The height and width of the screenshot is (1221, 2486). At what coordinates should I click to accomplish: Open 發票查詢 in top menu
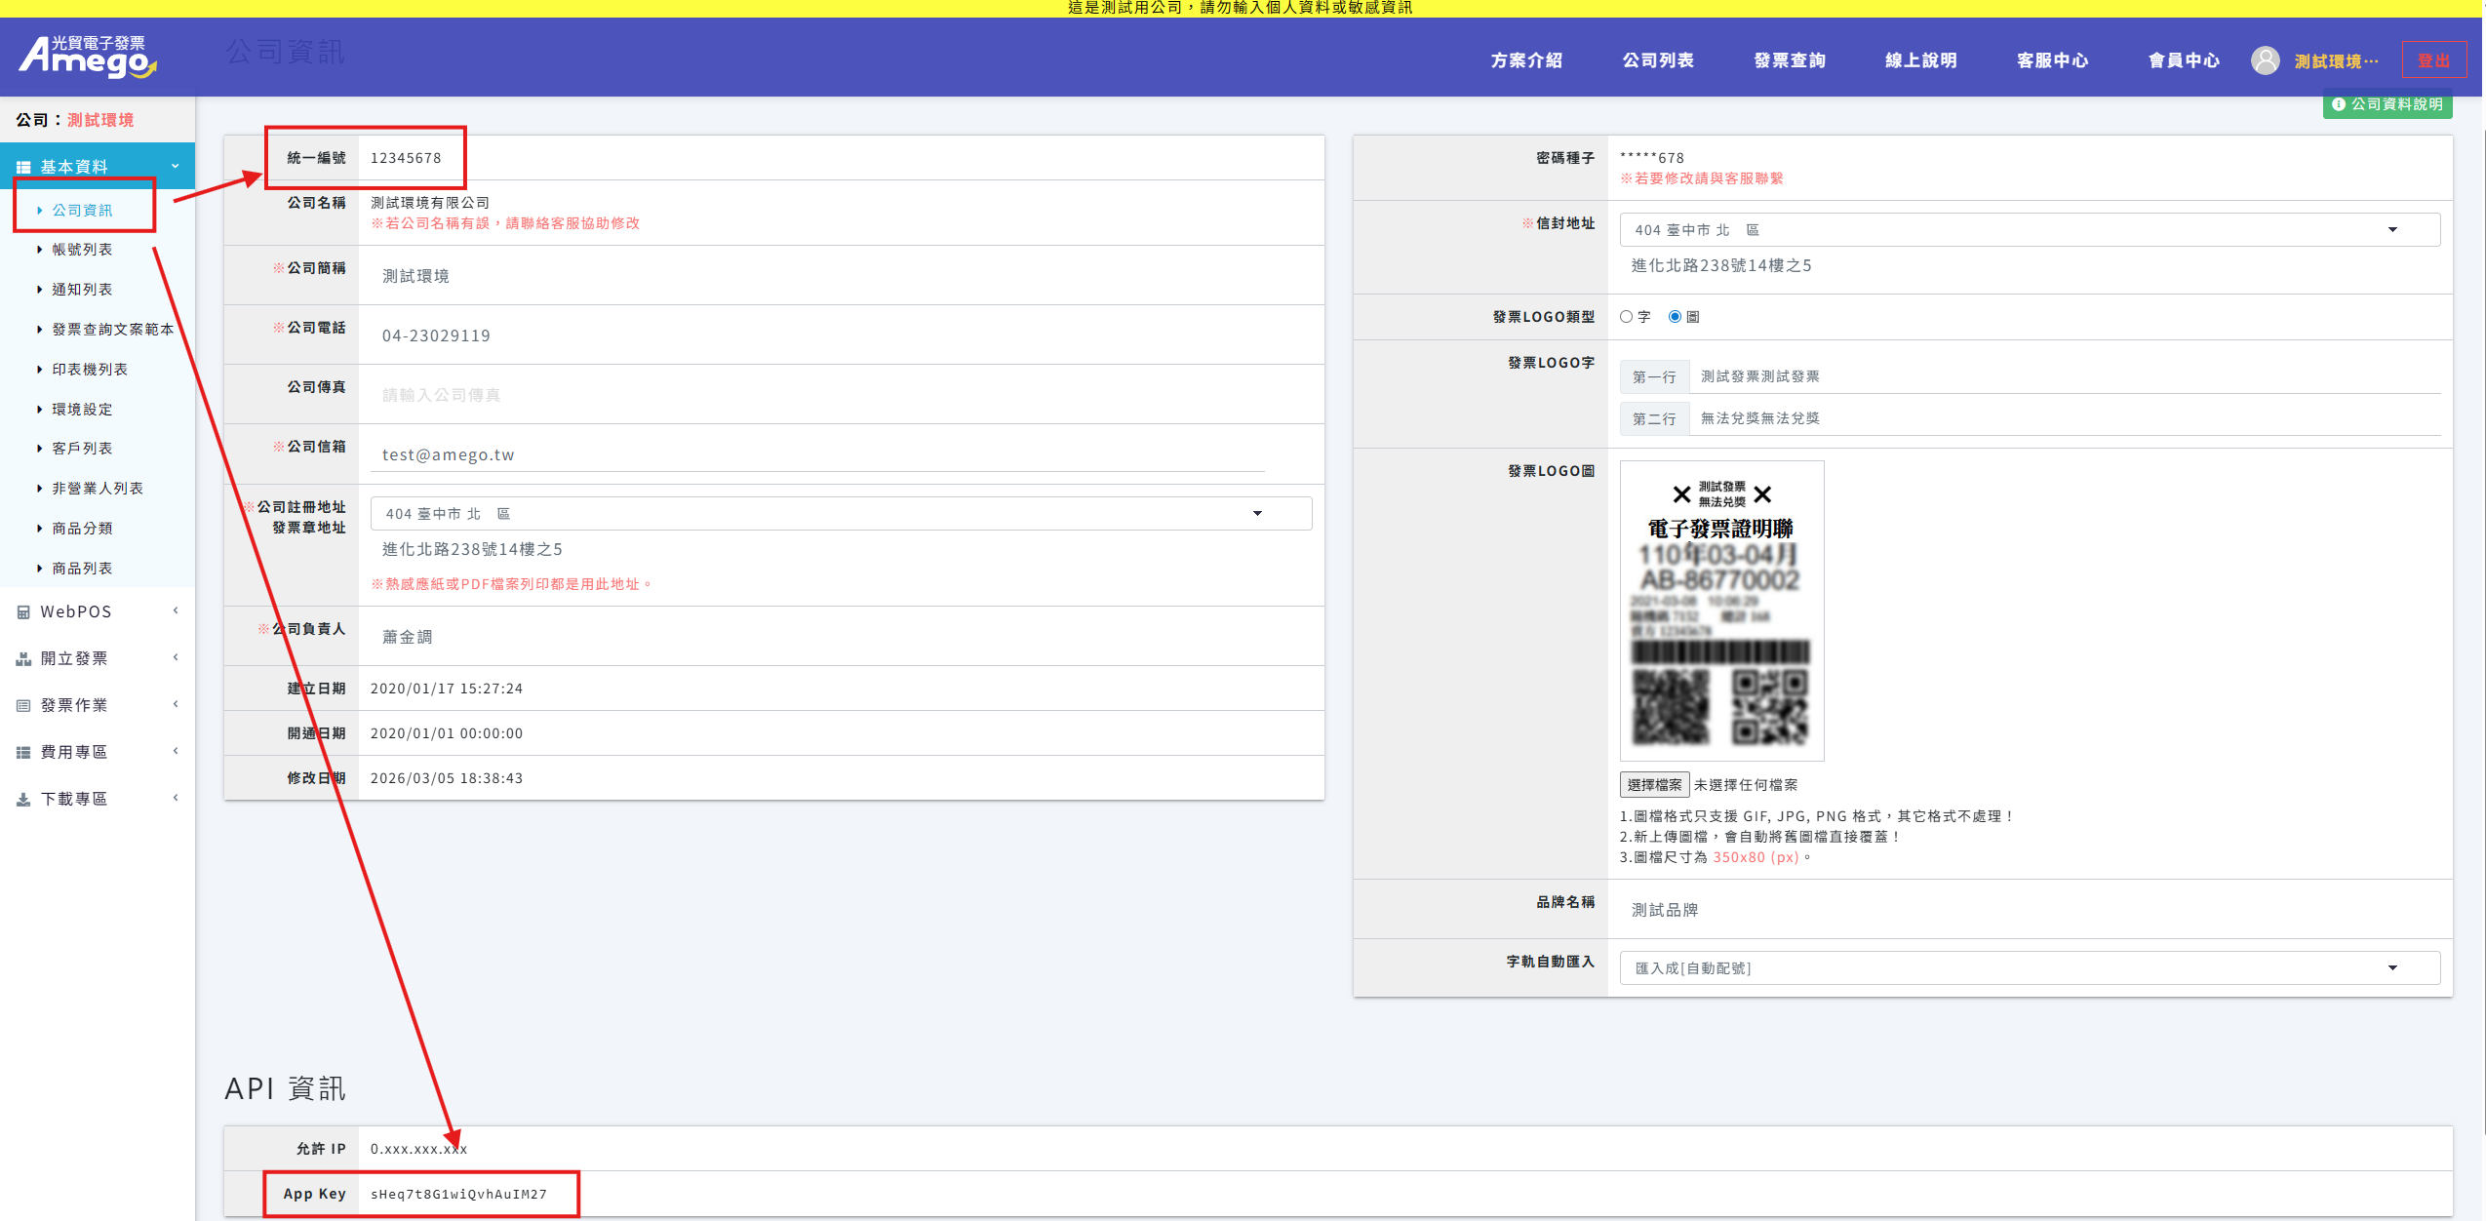pos(1789,60)
